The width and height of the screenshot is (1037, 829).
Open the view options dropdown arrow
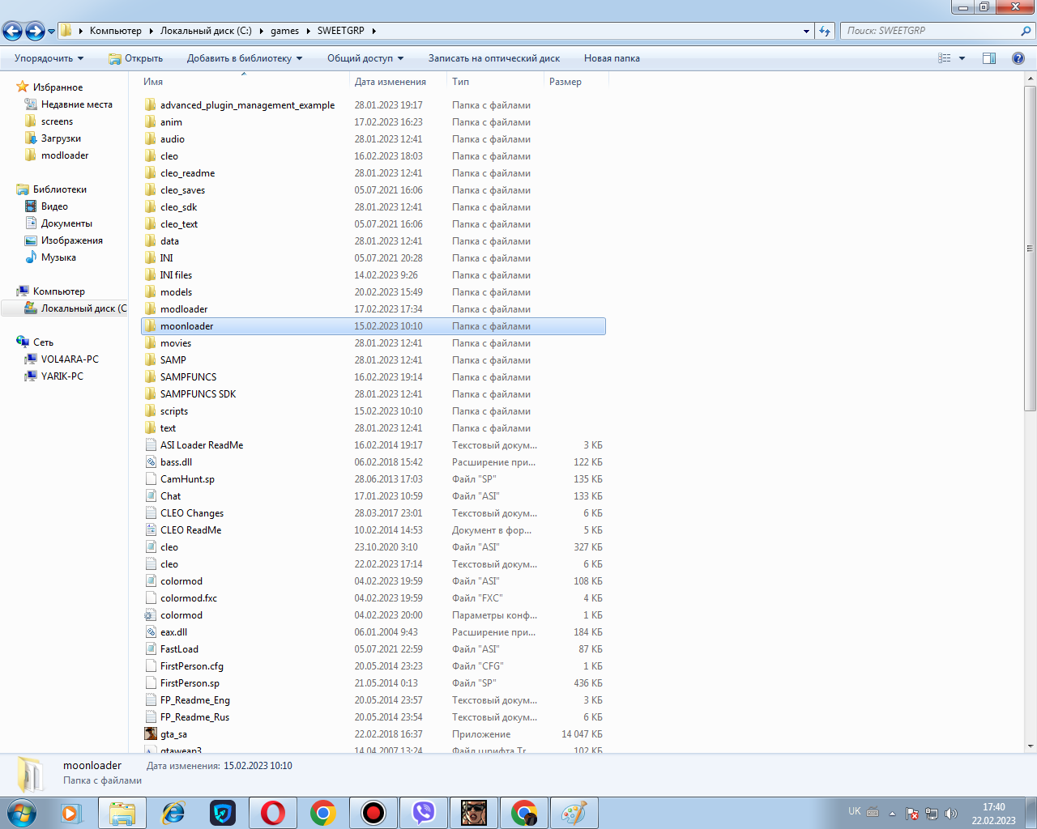click(x=962, y=58)
